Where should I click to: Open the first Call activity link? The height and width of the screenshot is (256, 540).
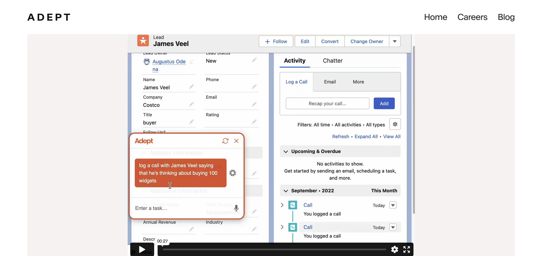[308, 205]
